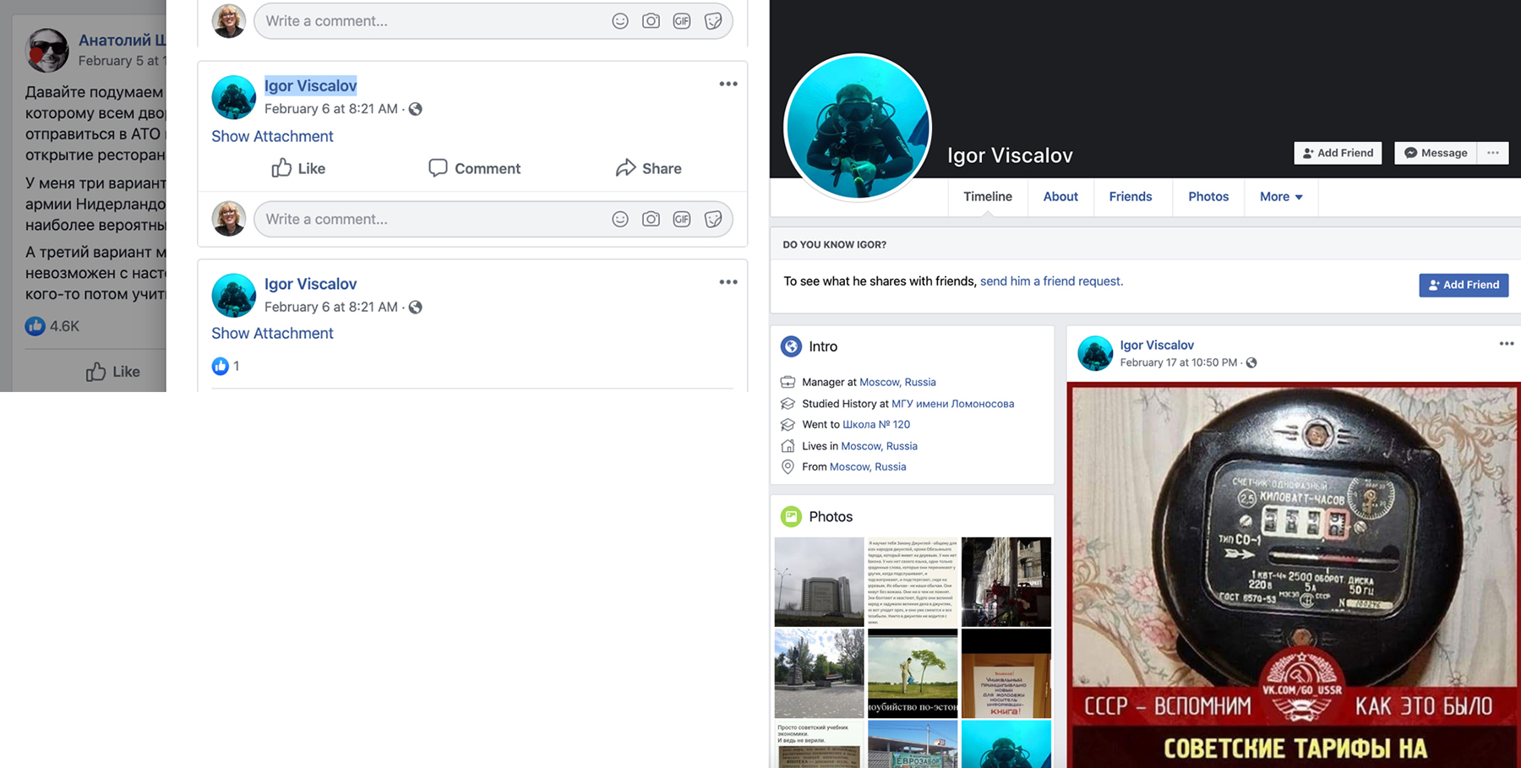1521x768 pixels.
Task: Open the profile header three-dot options
Action: click(1493, 153)
